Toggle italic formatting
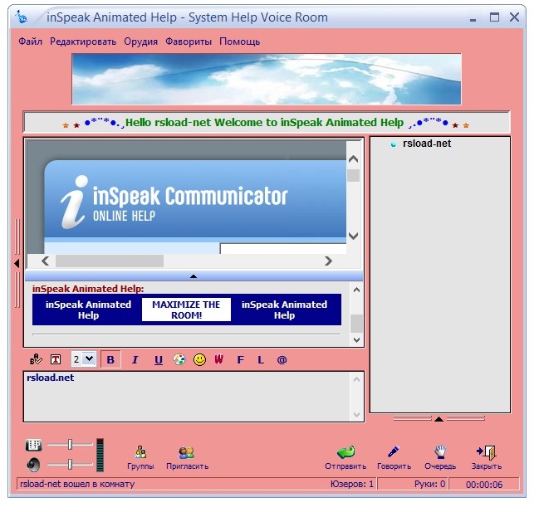Image resolution: width=539 pixels, height=512 pixels. coord(135,359)
